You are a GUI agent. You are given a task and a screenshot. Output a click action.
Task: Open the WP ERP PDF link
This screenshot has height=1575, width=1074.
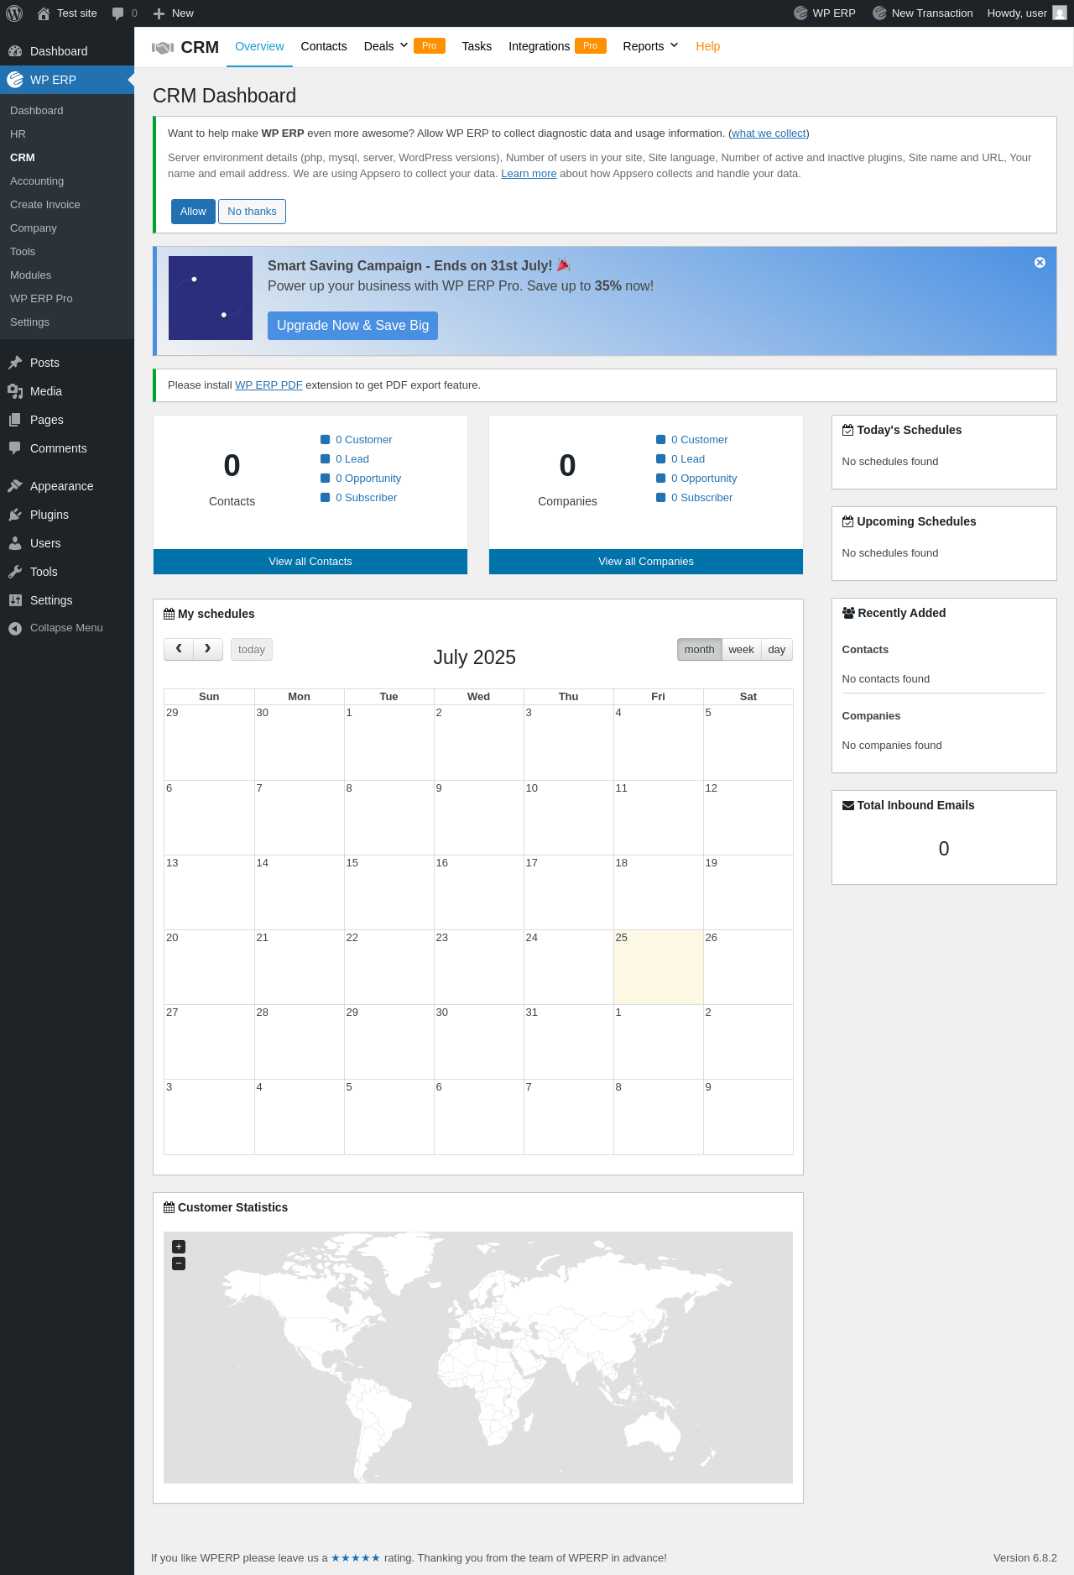point(268,385)
